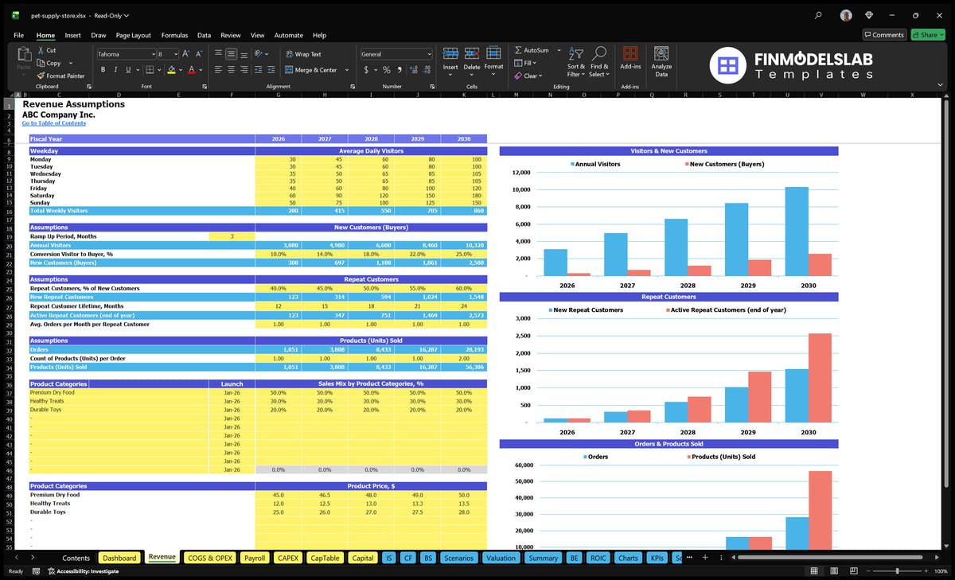Click the AutoSum sigma icon

click(518, 50)
